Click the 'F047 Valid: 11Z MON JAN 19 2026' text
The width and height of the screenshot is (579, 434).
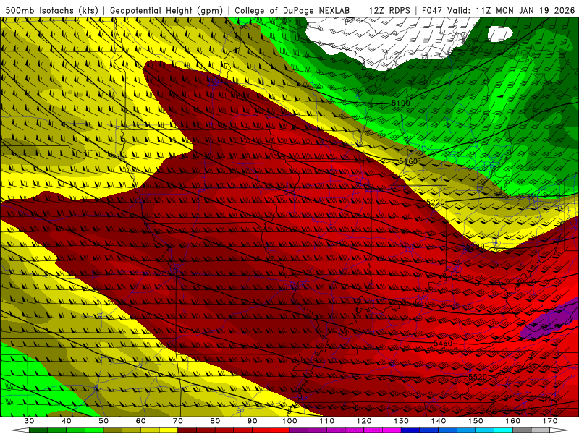click(x=498, y=10)
